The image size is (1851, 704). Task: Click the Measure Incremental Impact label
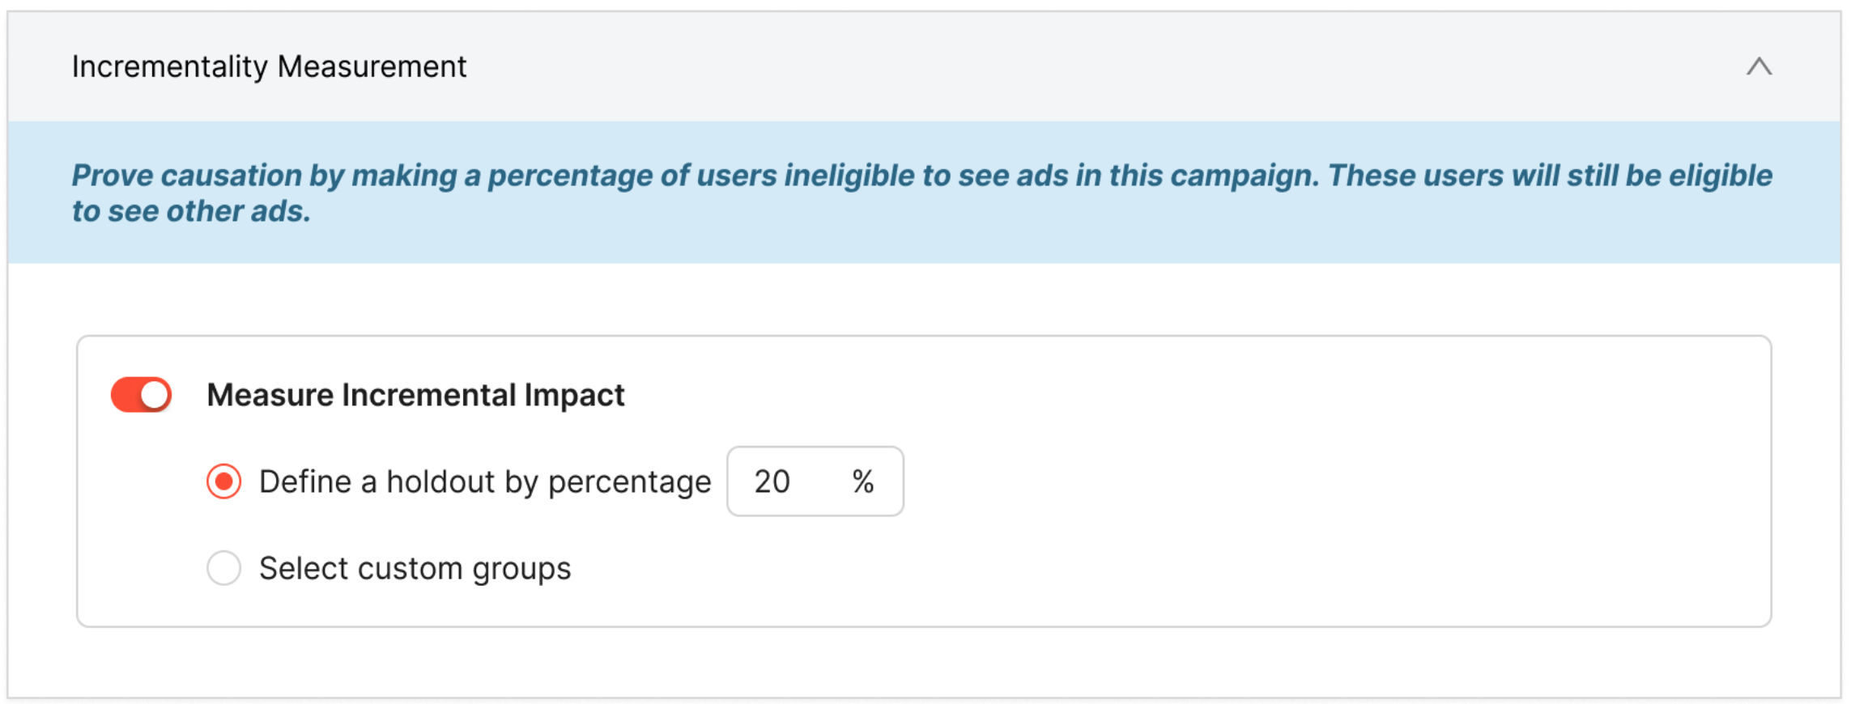pos(415,395)
